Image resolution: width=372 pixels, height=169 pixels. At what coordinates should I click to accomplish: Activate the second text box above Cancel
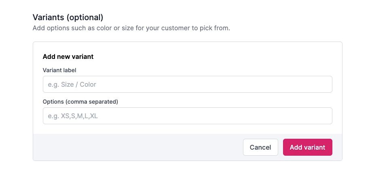point(187,116)
